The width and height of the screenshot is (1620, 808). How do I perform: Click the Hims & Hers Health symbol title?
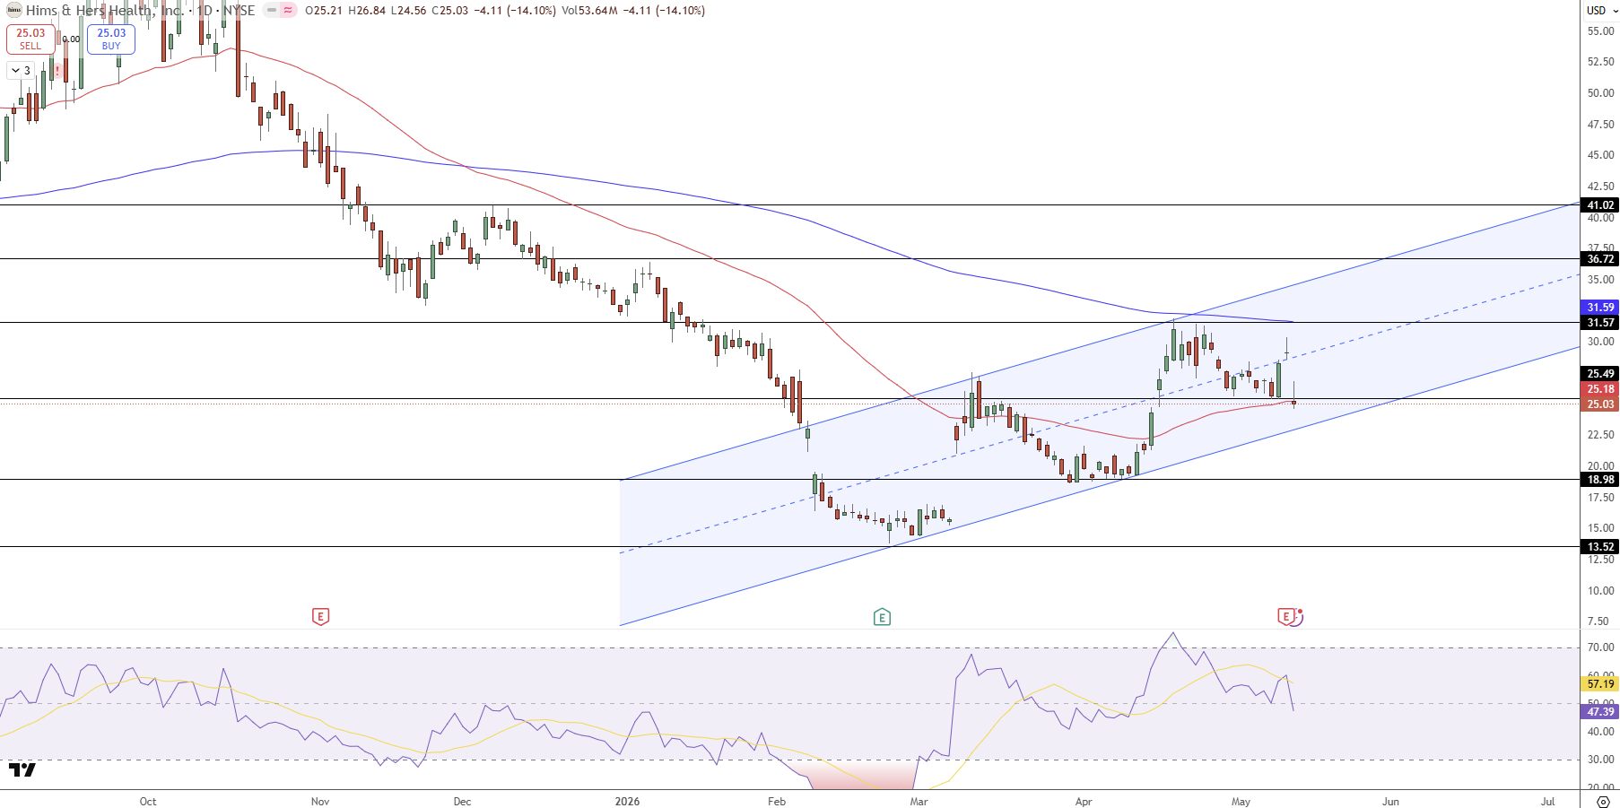click(x=104, y=11)
